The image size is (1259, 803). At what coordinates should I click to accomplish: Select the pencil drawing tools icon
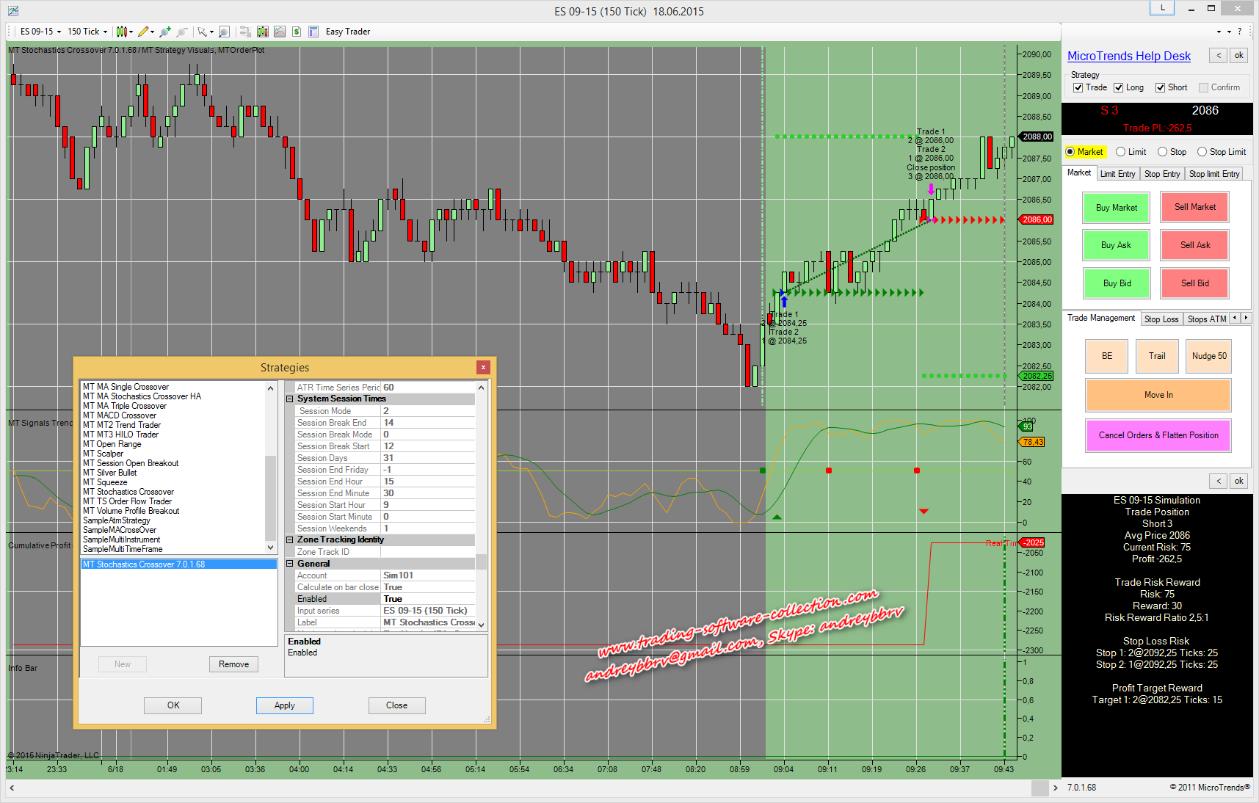tap(143, 32)
